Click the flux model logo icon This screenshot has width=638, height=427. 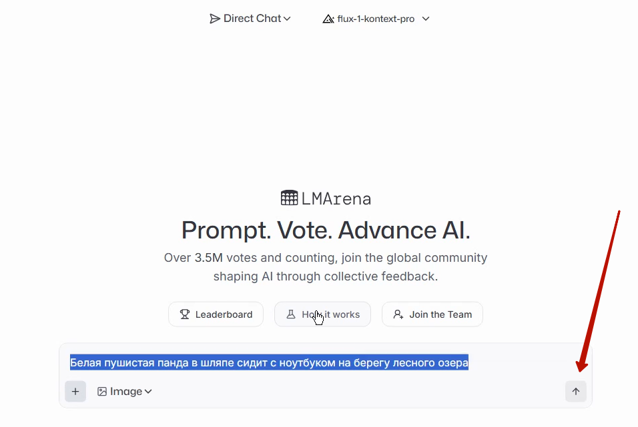click(x=328, y=19)
